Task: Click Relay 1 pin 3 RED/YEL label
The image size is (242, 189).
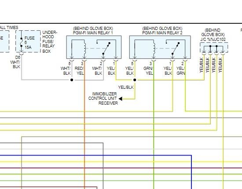Action: 80,71
